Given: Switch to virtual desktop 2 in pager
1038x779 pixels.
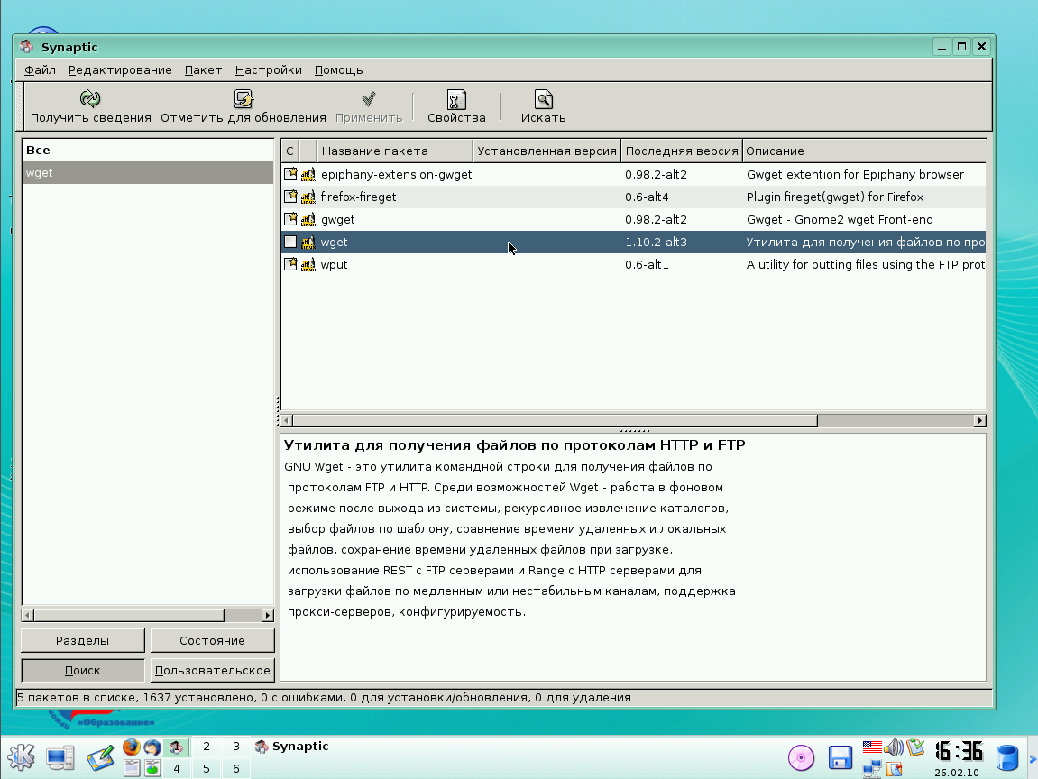Looking at the screenshot, I should point(207,747).
